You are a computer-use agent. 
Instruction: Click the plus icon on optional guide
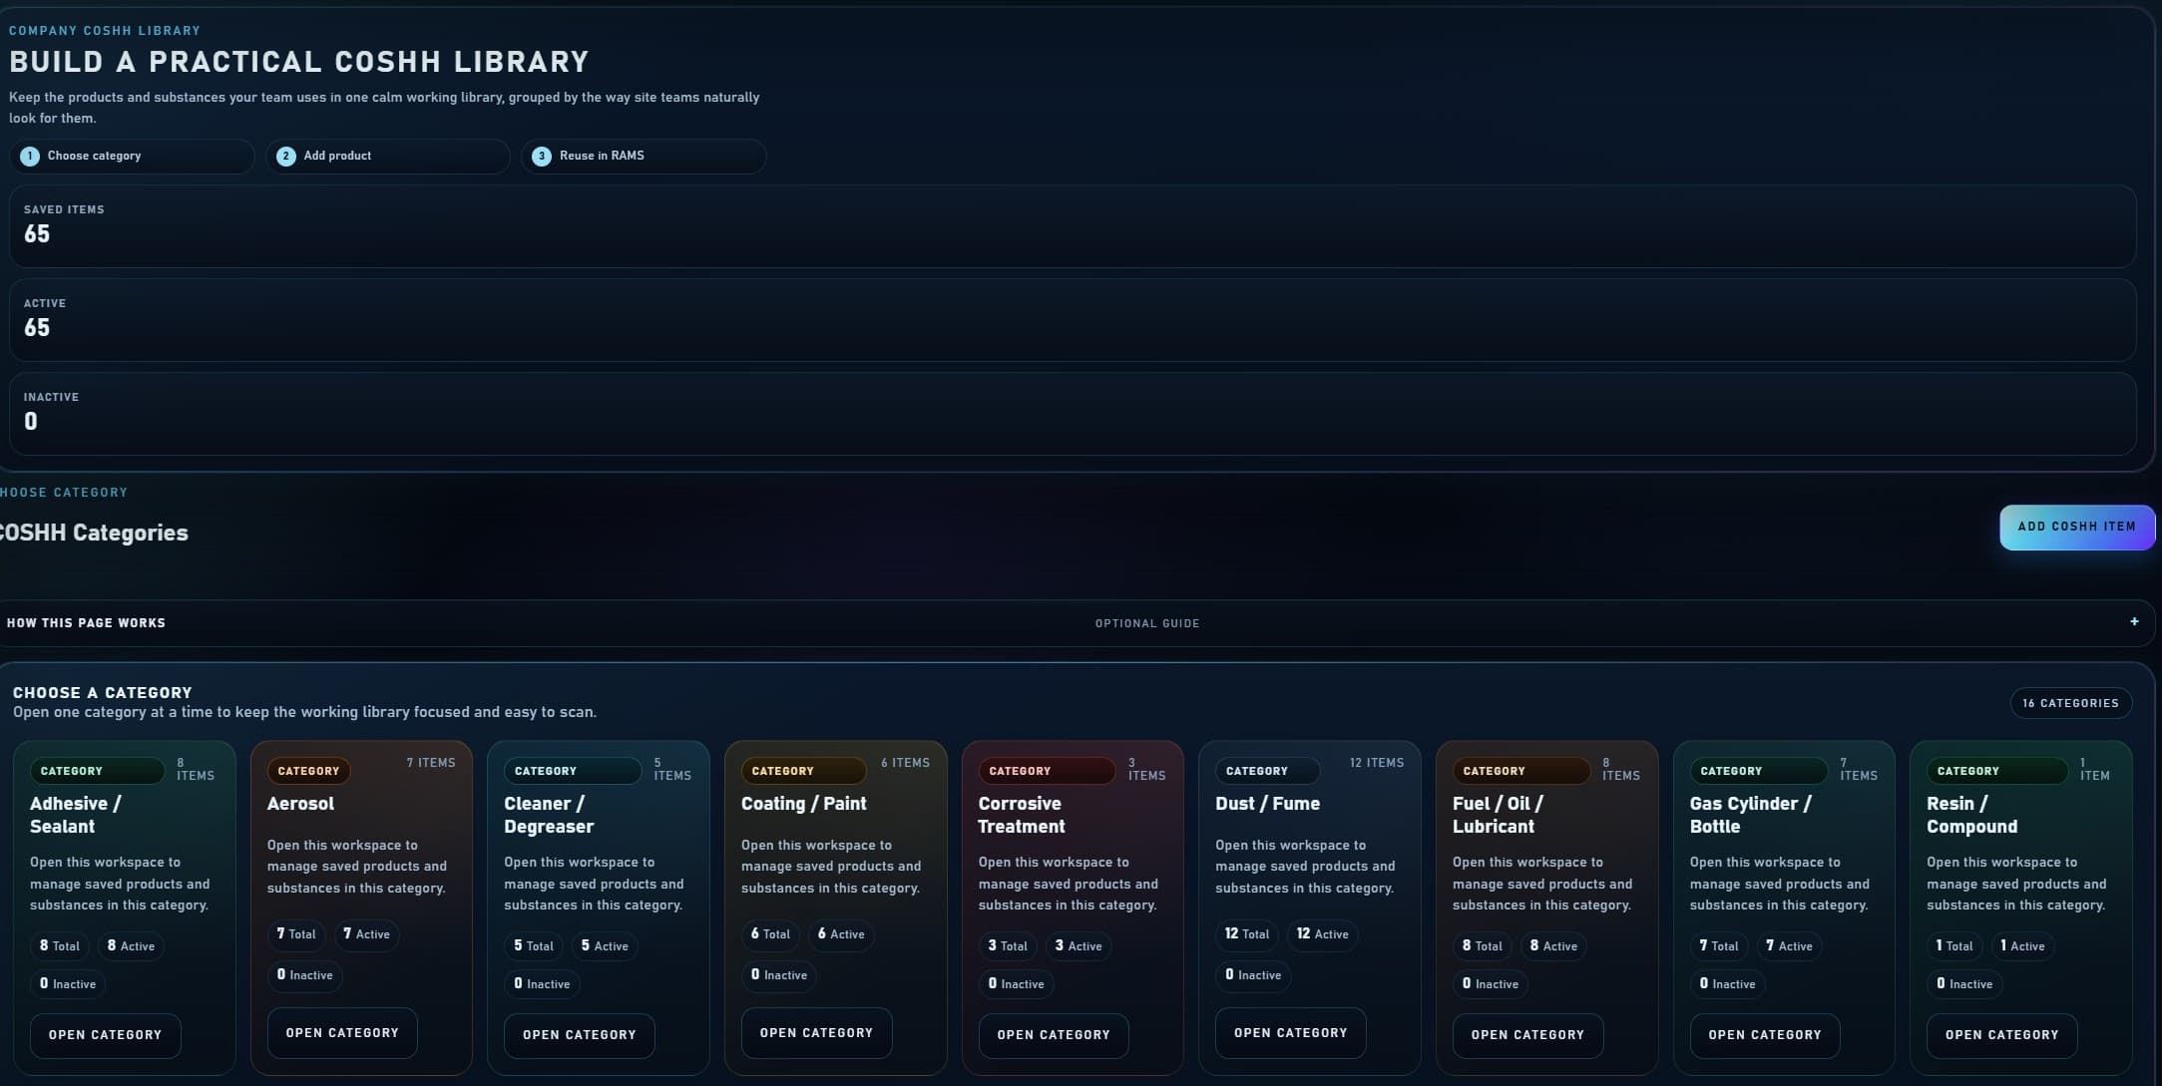coord(2134,621)
